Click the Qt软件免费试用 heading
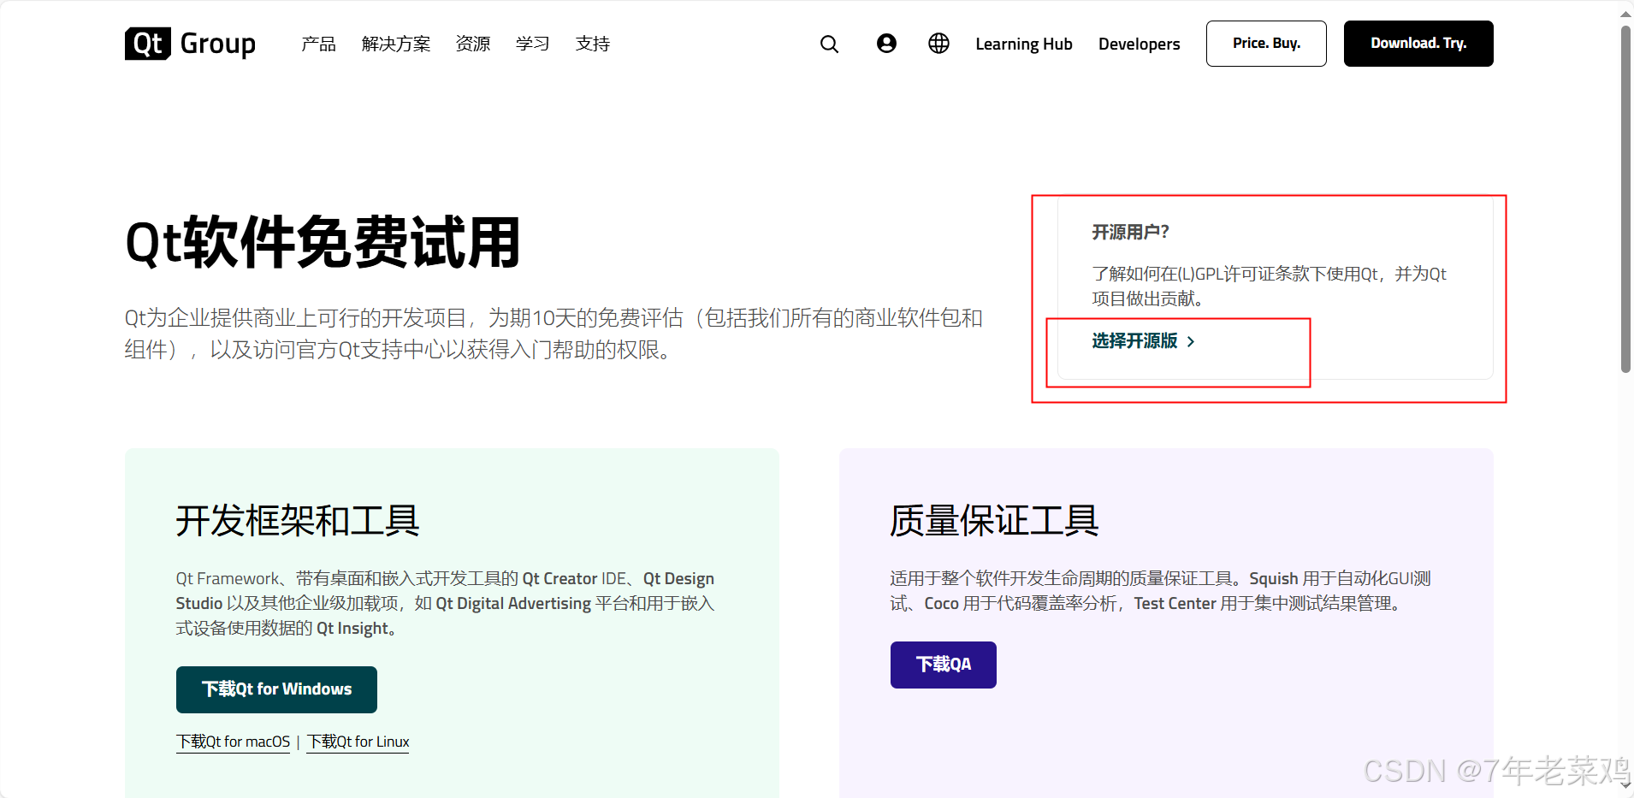 [323, 243]
